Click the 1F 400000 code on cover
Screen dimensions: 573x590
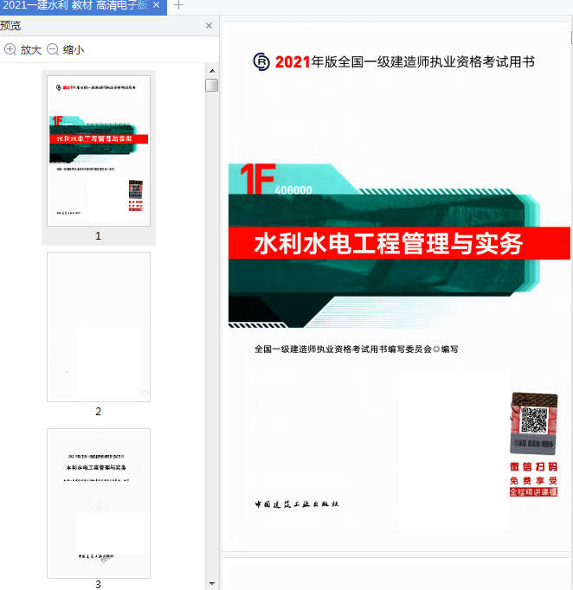[277, 179]
